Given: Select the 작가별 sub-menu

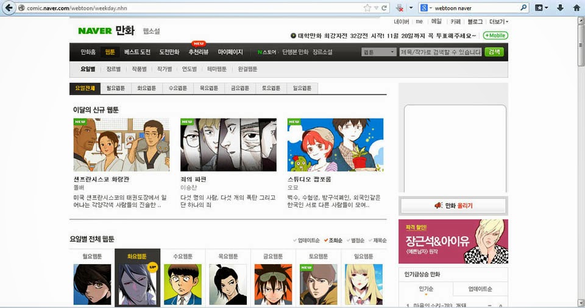Looking at the screenshot, I should coord(164,69).
